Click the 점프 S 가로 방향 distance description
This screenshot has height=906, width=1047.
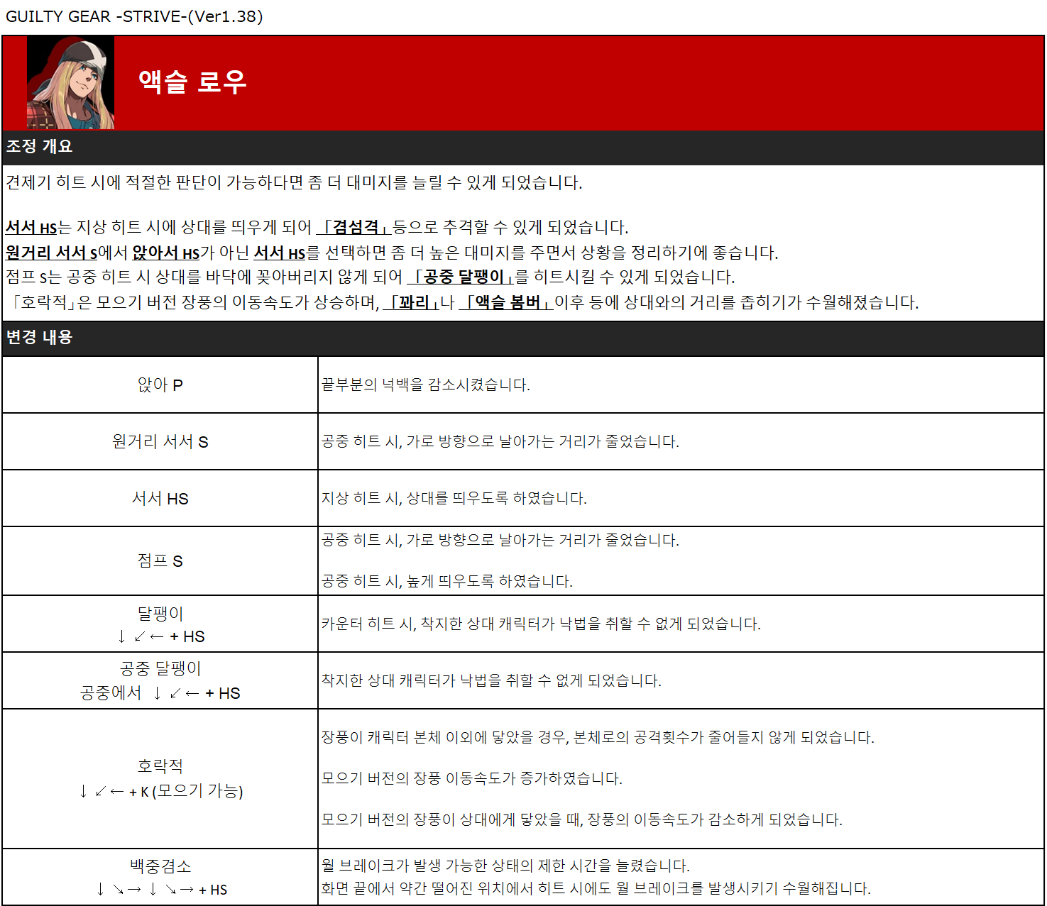click(x=500, y=541)
